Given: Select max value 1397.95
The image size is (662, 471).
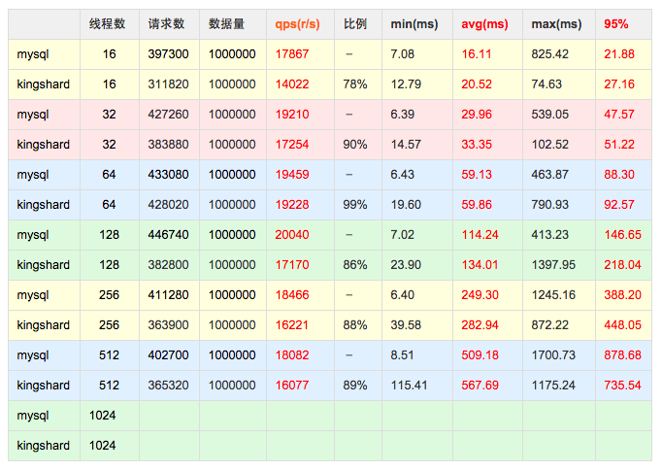Looking at the screenshot, I should point(553,265).
